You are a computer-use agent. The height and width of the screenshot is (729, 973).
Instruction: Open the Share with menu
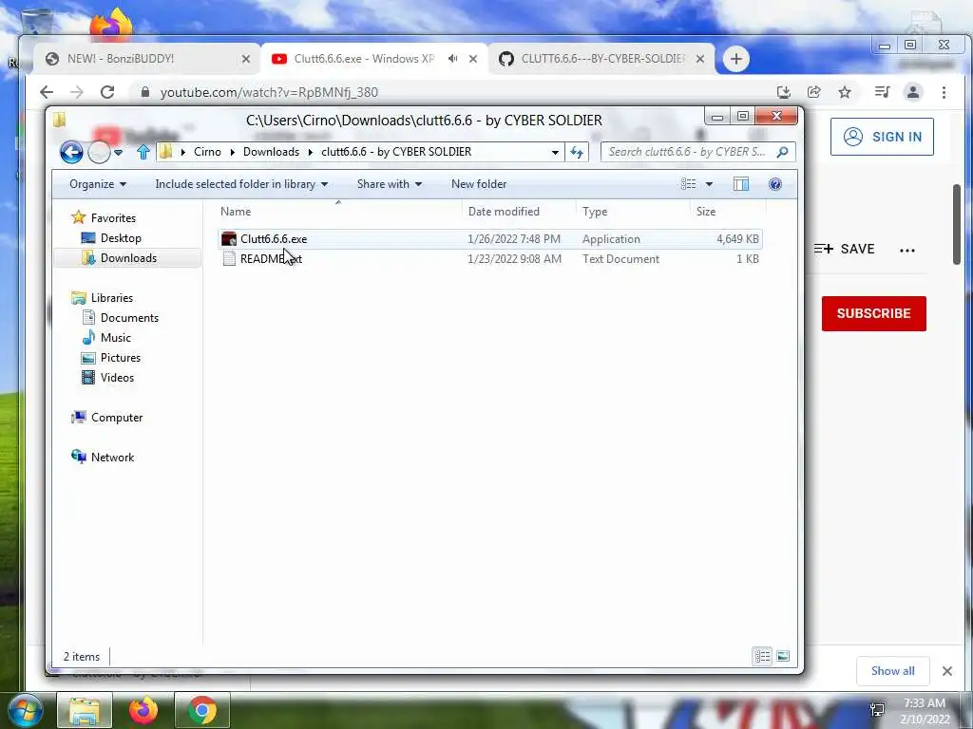(x=389, y=184)
